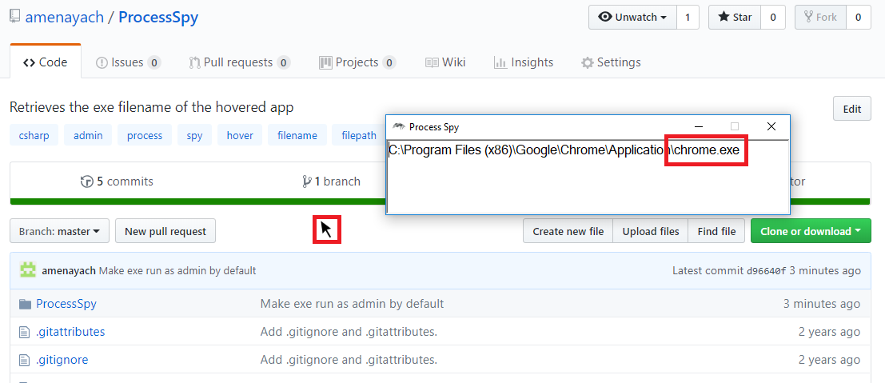Click the .gitattributes file icon
The width and height of the screenshot is (885, 383).
(x=25, y=332)
